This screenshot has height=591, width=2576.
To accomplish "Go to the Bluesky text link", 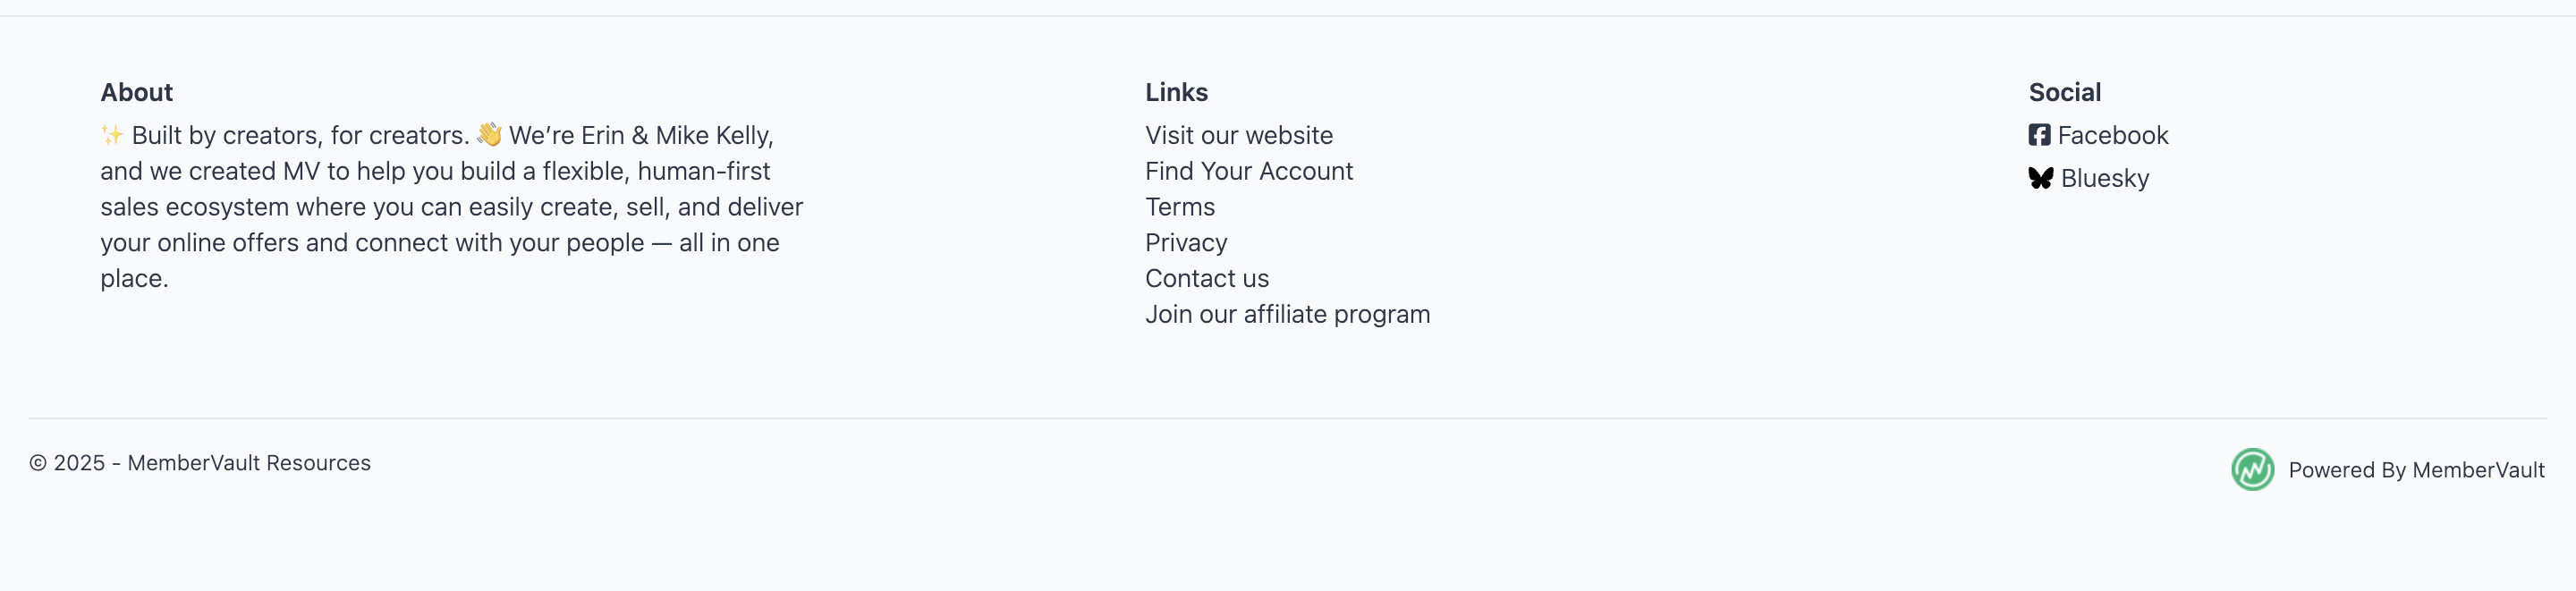I will click(x=2104, y=178).
